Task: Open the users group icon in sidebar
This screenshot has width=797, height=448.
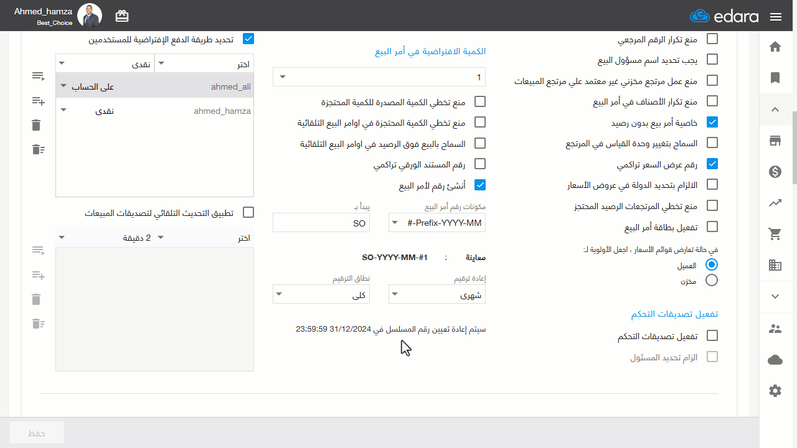Action: pyautogui.click(x=775, y=329)
